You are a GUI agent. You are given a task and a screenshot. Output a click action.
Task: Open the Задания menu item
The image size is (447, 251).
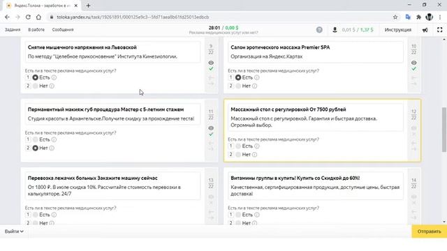tap(13, 29)
